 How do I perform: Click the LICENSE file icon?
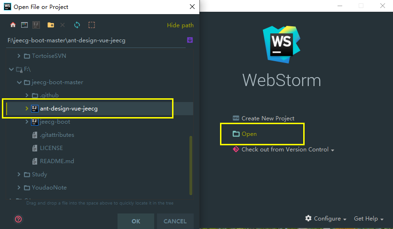[35, 148]
